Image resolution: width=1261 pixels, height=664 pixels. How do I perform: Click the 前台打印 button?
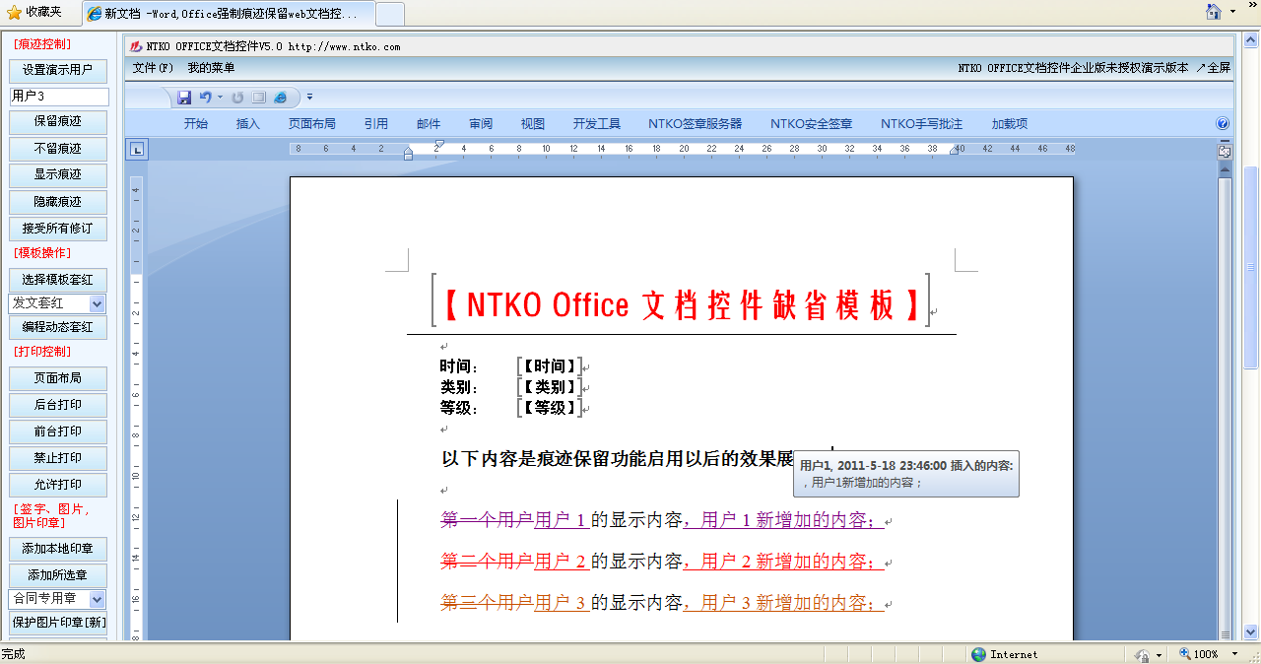point(58,432)
